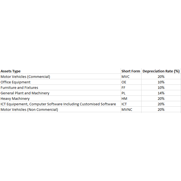Click the Heavy Machinery 20% rate cell
This screenshot has height=181, width=181.
coord(161,99)
